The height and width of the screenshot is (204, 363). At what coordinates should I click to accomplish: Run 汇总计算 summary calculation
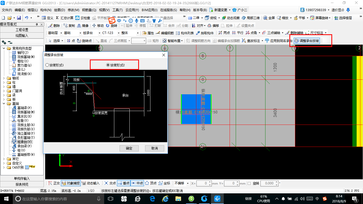pos(65,18)
